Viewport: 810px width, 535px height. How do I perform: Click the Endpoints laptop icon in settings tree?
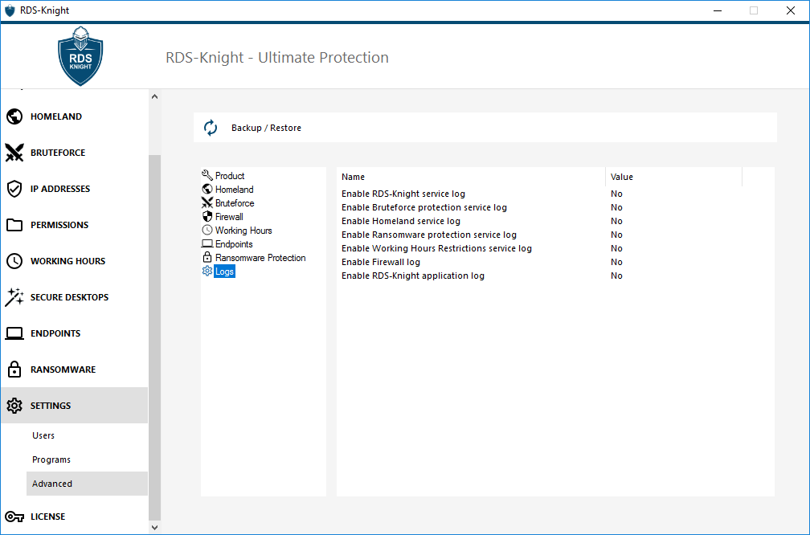coord(207,243)
